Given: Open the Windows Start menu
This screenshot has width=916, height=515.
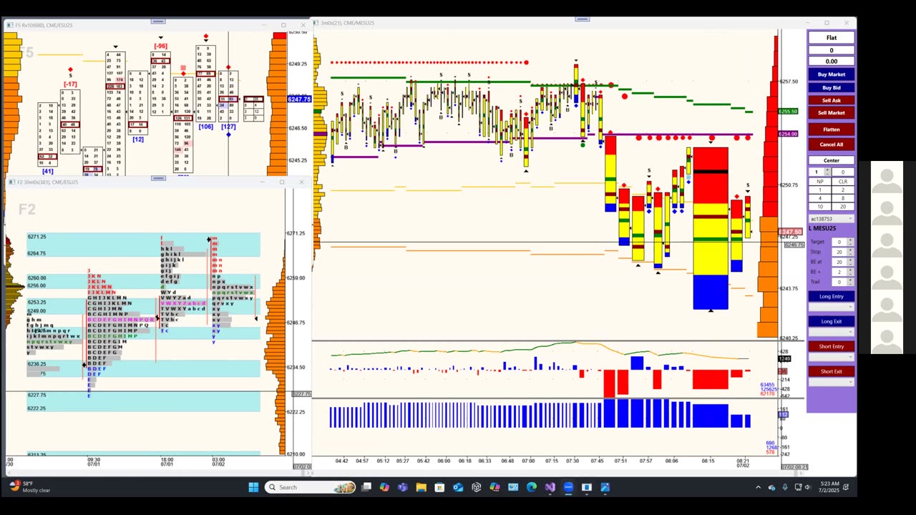Looking at the screenshot, I should click(253, 487).
